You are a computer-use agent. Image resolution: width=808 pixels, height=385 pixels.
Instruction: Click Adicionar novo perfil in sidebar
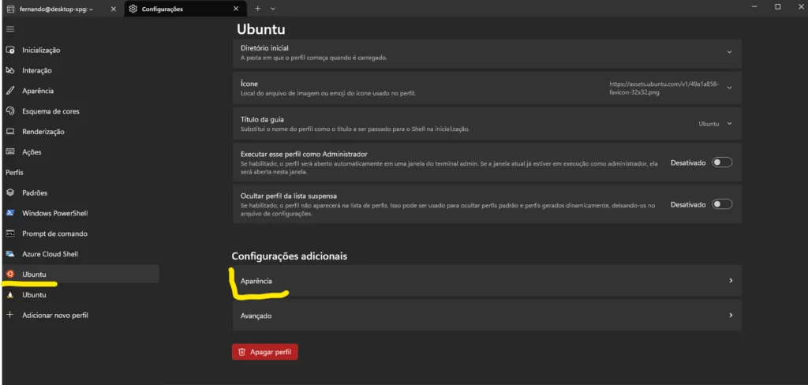pos(54,316)
